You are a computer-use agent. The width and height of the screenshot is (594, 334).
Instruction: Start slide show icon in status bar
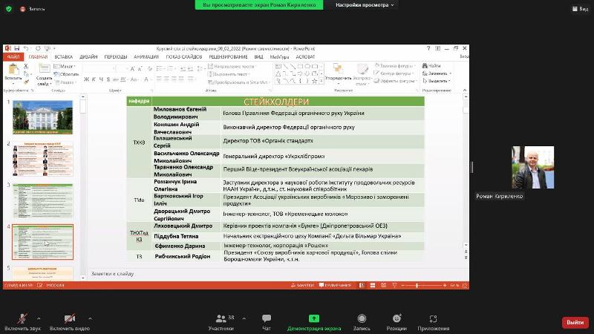pyautogui.click(x=394, y=285)
